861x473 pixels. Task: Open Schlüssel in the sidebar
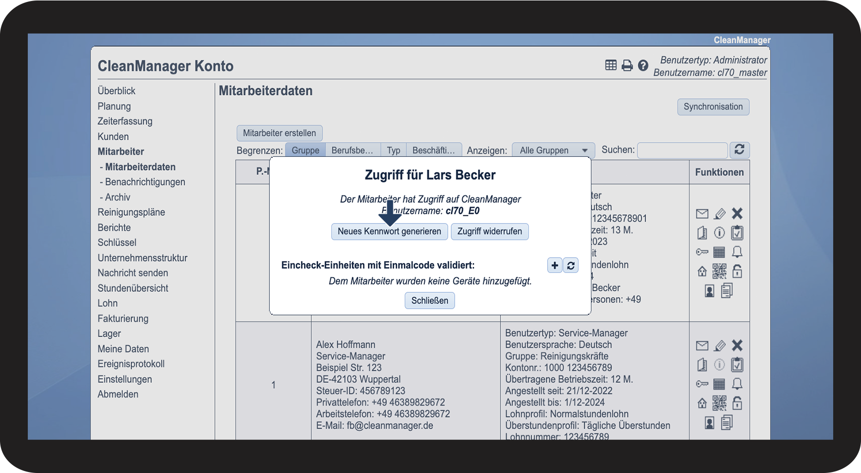coord(117,243)
